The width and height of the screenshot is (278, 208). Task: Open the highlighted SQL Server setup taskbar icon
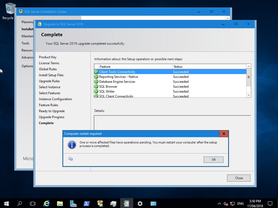tap(126, 203)
